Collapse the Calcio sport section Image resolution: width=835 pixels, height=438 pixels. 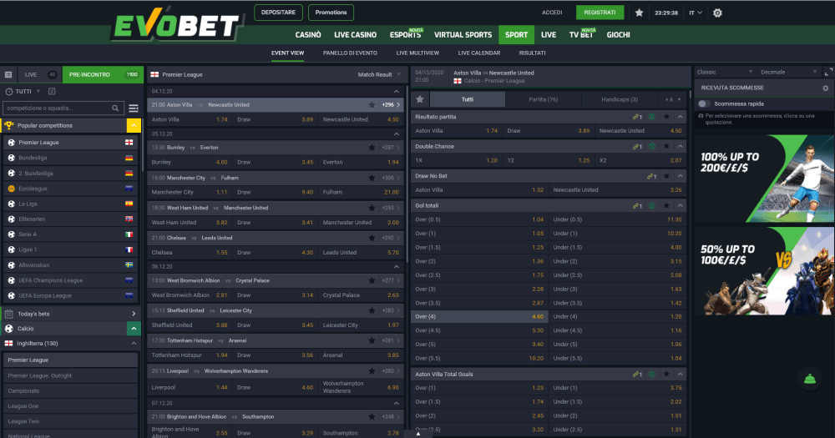[x=134, y=329]
